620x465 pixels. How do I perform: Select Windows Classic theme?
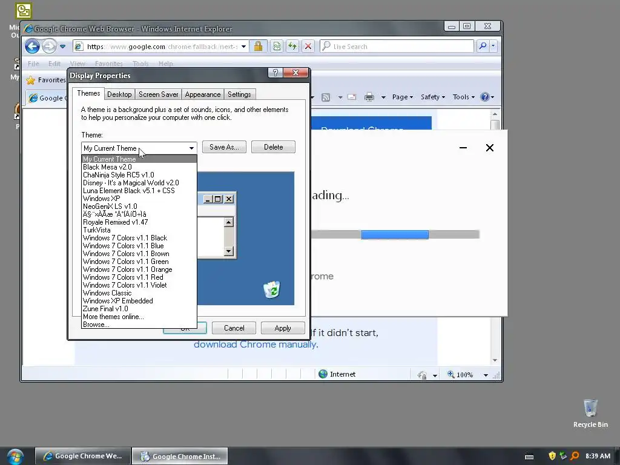tap(139, 293)
